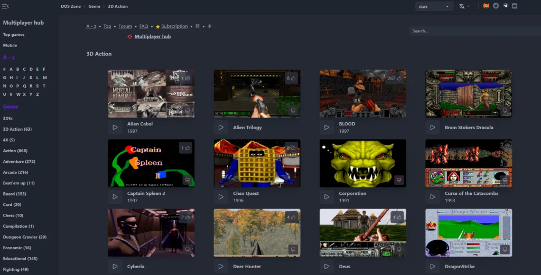Viewport: 541px width, 275px height.
Task: Open the FAQ link
Action: [x=144, y=26]
